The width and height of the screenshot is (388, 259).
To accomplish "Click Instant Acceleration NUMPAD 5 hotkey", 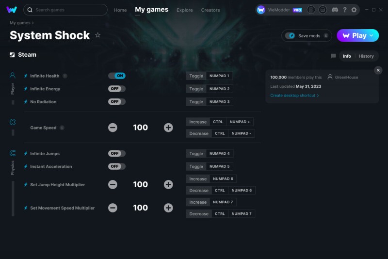I will coord(220,166).
